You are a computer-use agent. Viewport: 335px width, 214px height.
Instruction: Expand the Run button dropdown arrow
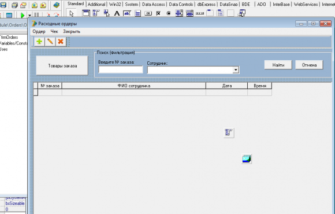pos(29,16)
